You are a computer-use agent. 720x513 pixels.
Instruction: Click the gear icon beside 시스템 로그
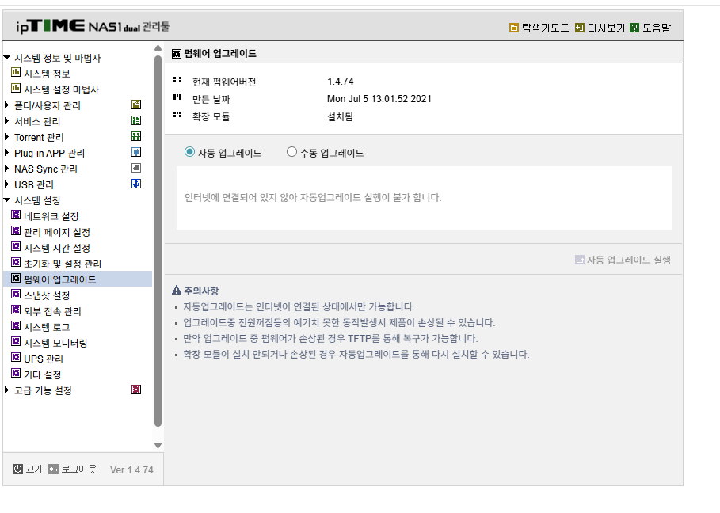[16, 326]
